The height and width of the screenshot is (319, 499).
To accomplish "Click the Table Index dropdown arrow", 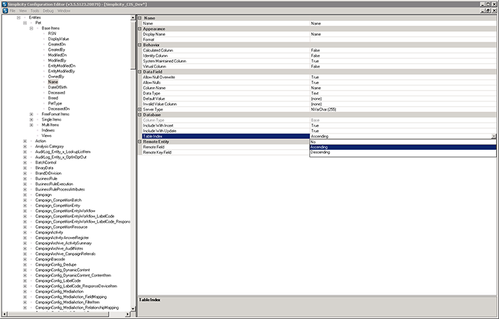I will coord(494,136).
